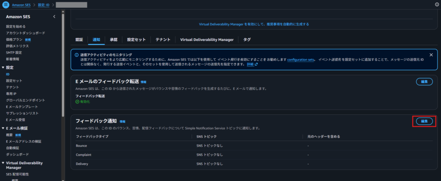Open 専用 IP in sidebar
The height and width of the screenshot is (181, 441).
(x=11, y=94)
